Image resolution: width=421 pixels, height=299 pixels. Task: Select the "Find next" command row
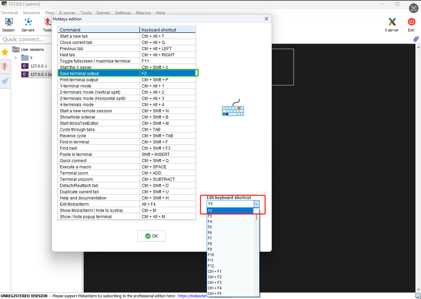click(127, 148)
